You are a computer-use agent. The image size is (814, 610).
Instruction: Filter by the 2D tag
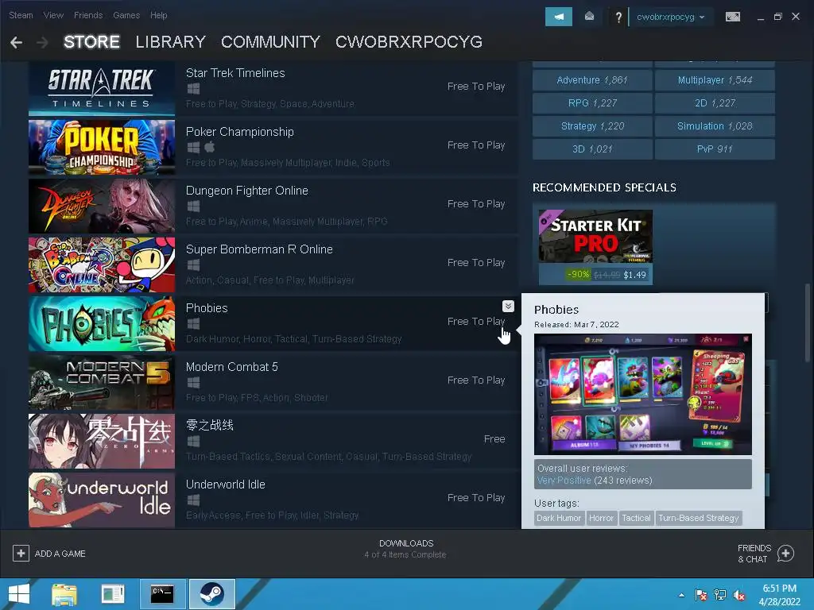715,102
